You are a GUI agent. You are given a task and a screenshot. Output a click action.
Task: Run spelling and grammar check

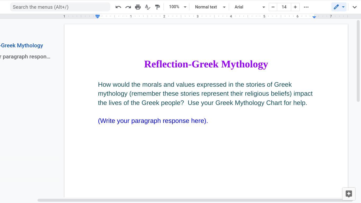pyautogui.click(x=148, y=7)
